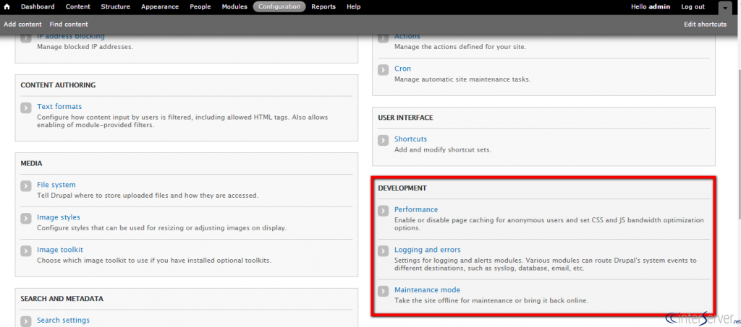Open the Shortcuts configuration link
This screenshot has height=327, width=741.
pyautogui.click(x=411, y=139)
